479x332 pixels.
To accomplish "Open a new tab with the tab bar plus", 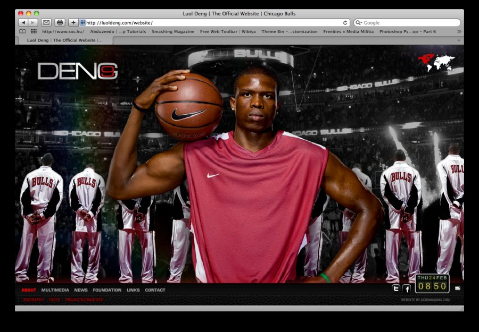I will tap(459, 40).
